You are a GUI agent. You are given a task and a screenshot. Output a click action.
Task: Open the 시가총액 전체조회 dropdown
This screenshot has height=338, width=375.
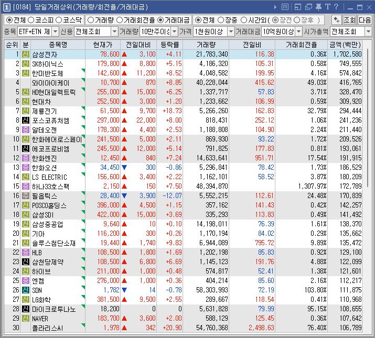pos(368,31)
